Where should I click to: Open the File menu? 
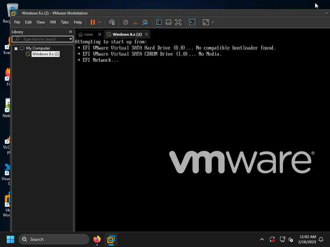pyautogui.click(x=17, y=22)
